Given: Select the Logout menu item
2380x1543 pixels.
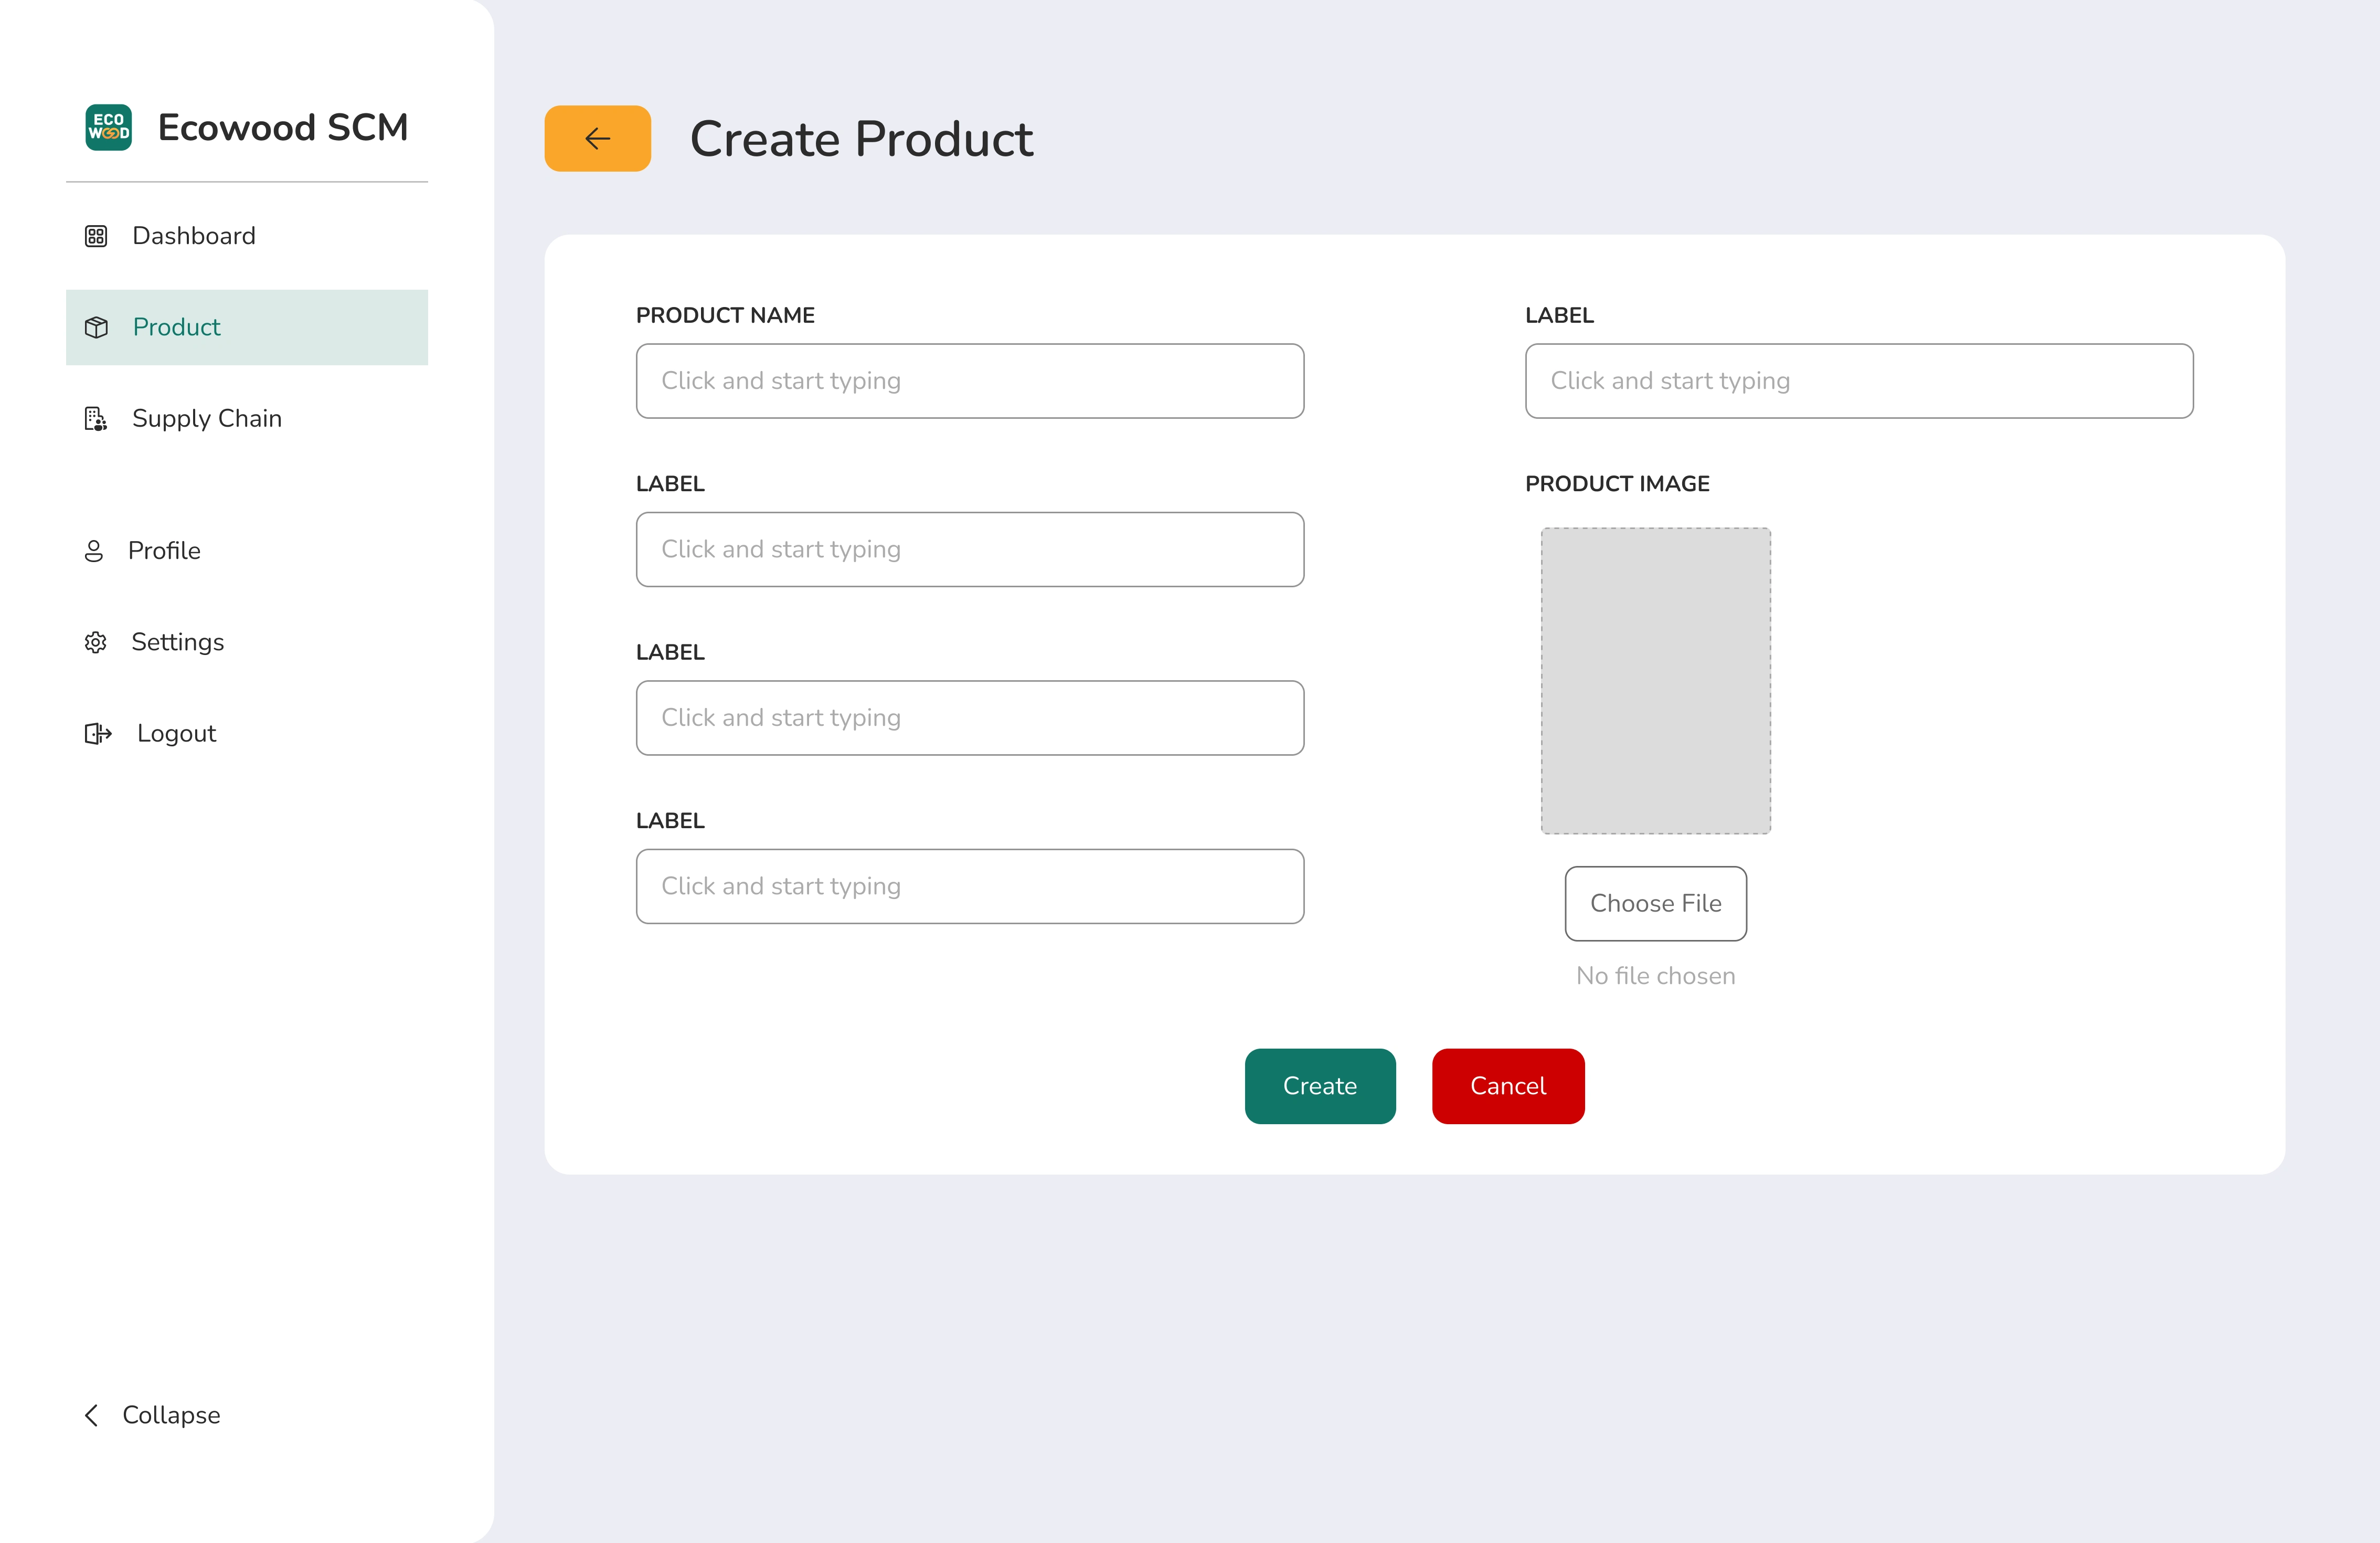Looking at the screenshot, I should click(x=247, y=734).
